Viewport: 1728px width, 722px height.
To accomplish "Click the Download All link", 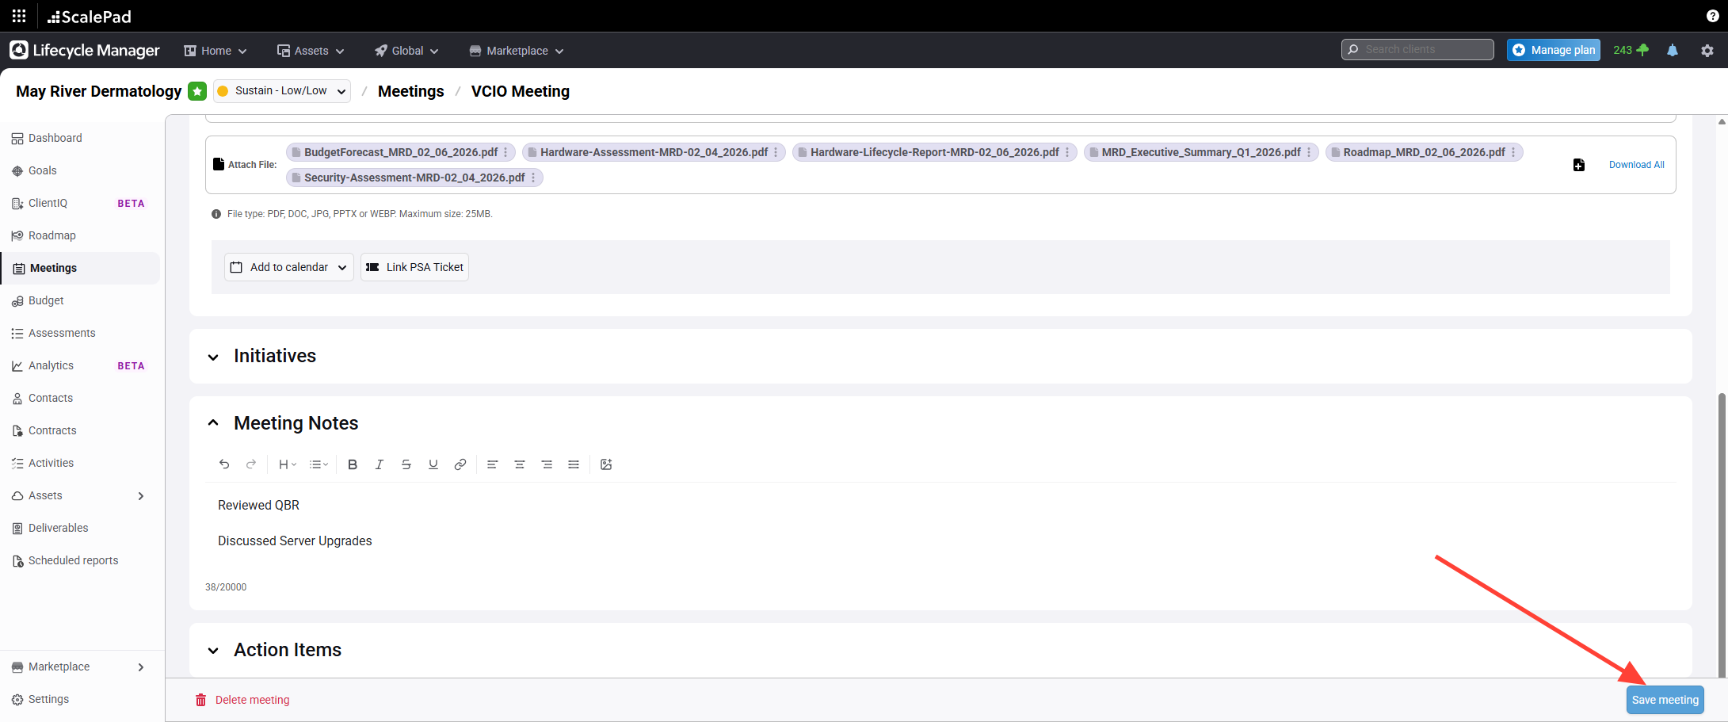I will pyautogui.click(x=1636, y=165).
